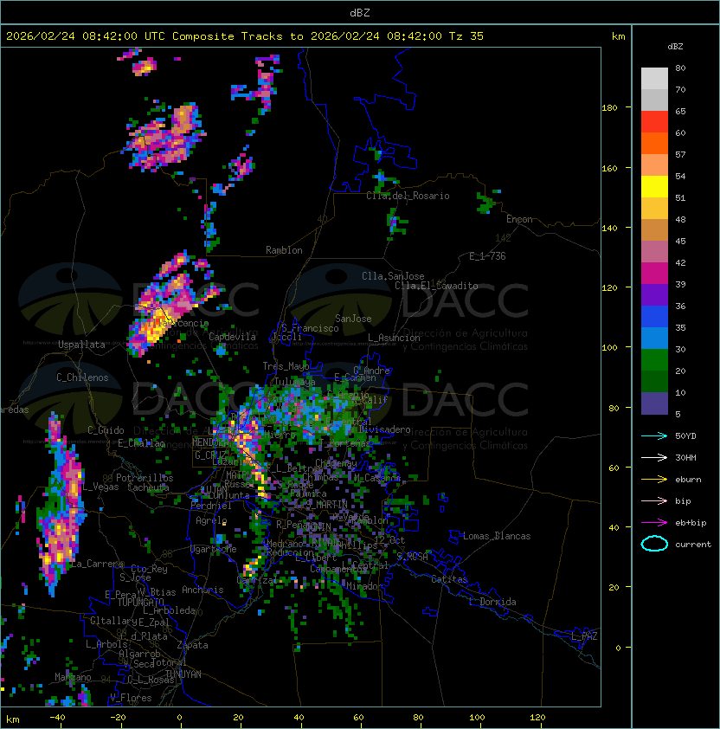
Task: Click the '160' tick on the vertical km axis
Action: pos(609,168)
